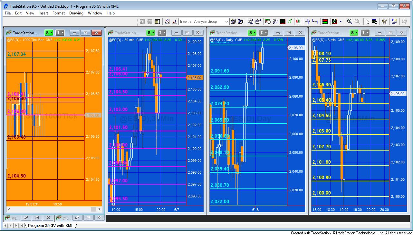
Task: Click the sliders settings icon
Action: point(275,22)
